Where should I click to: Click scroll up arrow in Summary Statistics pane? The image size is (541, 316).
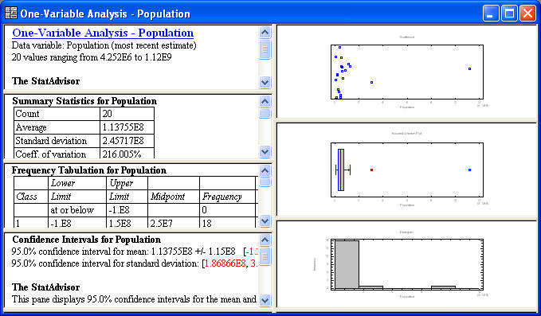[265, 101]
